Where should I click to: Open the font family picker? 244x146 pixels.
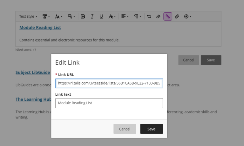click(46, 16)
